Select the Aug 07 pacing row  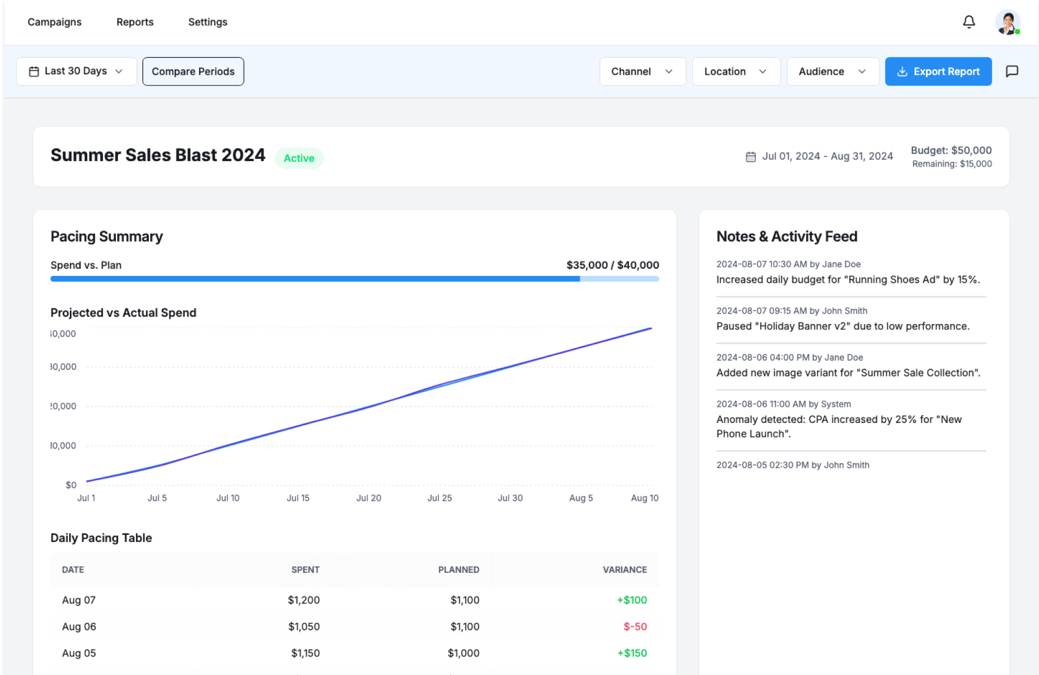pyautogui.click(x=354, y=600)
